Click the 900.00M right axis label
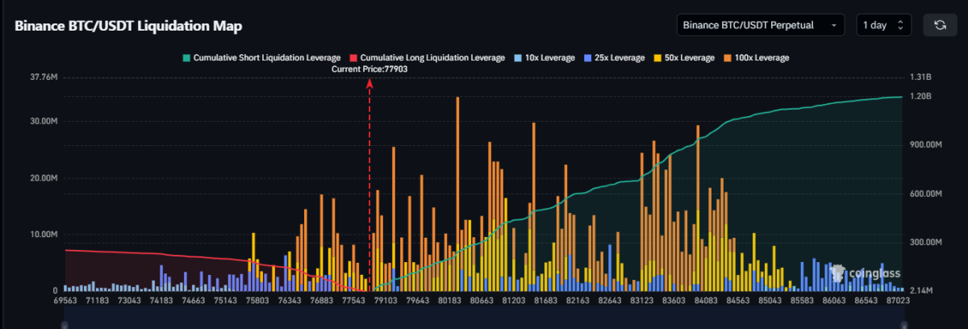The image size is (968, 329). point(926,145)
